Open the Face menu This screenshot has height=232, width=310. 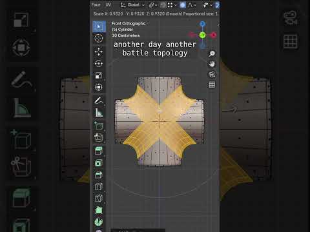(x=96, y=5)
